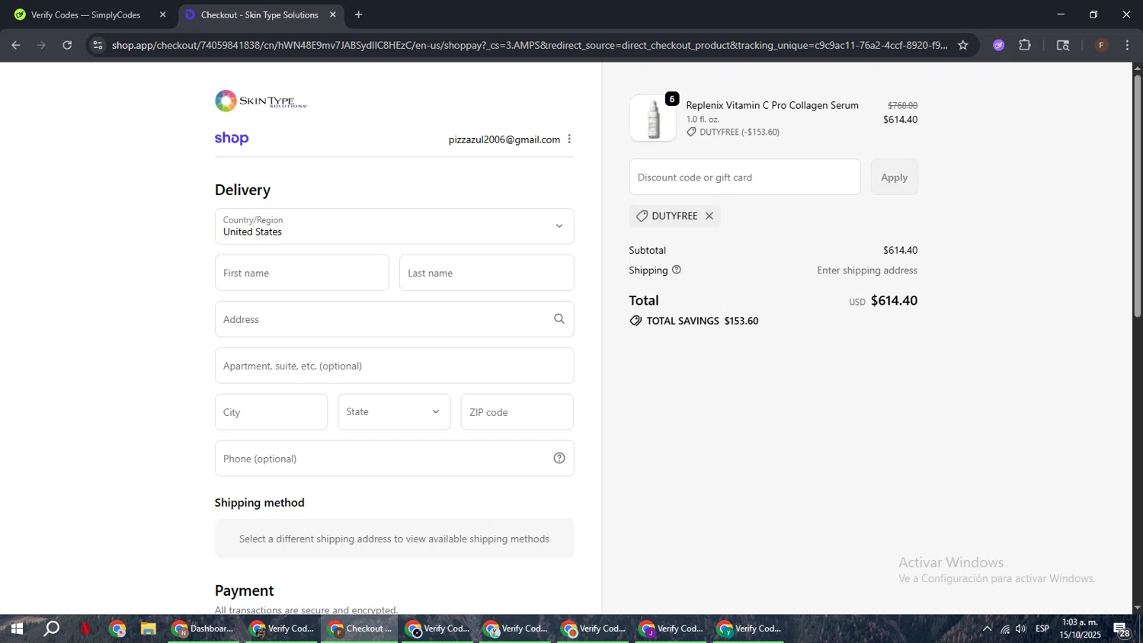
Task: Focus Discount code or gift card field
Action: coord(744,177)
